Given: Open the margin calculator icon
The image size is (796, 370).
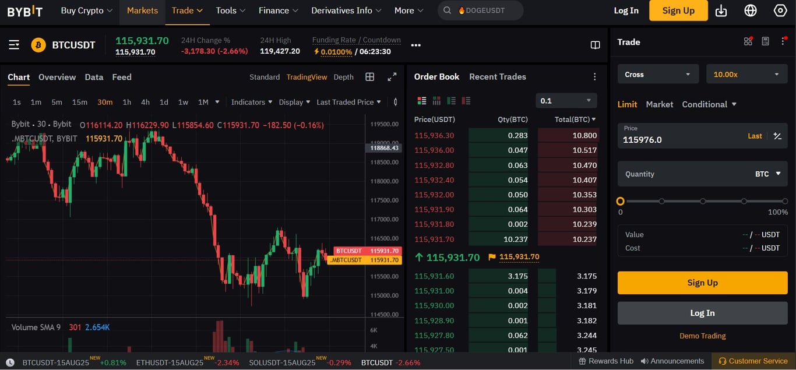Looking at the screenshot, I should click(765, 41).
